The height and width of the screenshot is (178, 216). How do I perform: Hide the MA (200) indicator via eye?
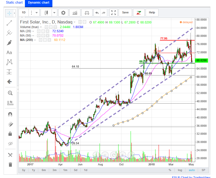point(41,40)
